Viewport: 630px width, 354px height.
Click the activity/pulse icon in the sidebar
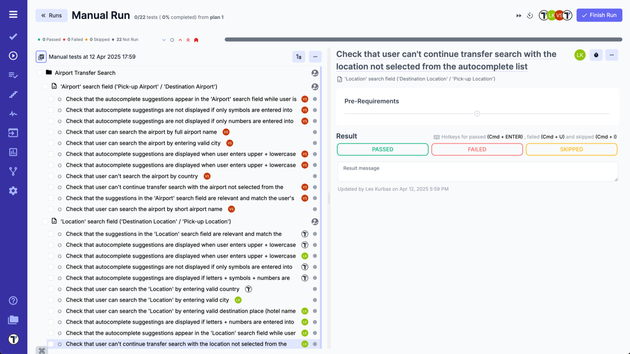[x=13, y=114]
